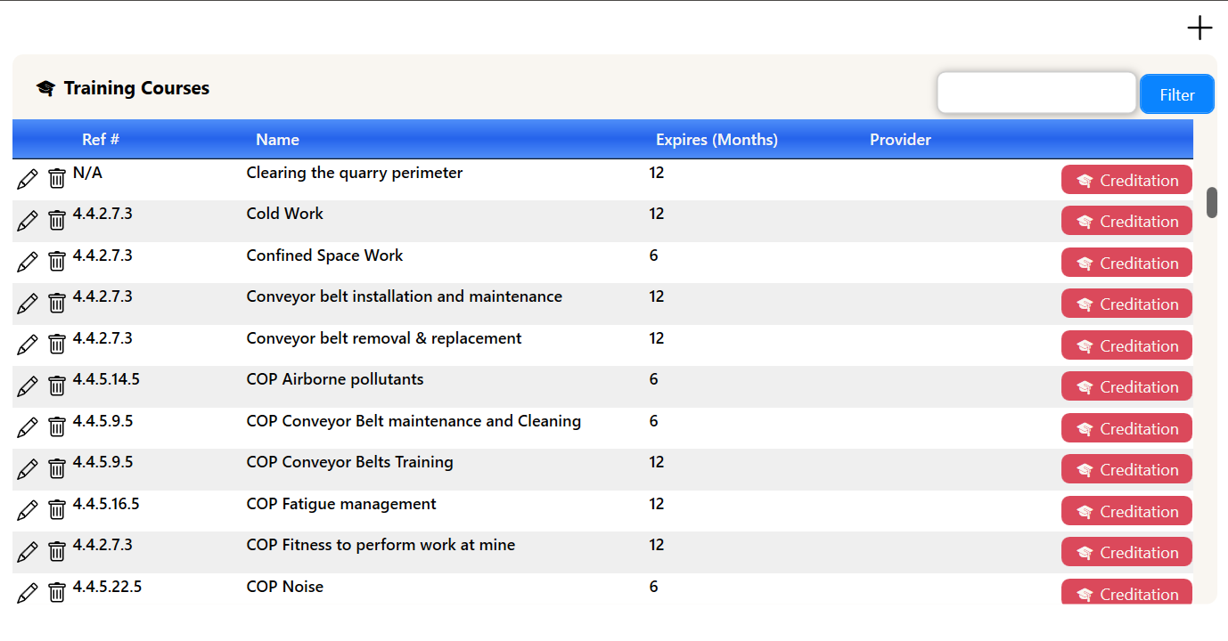This screenshot has height=641, width=1228.
Task: Click the Expires (Months) column header
Action: [716, 140]
